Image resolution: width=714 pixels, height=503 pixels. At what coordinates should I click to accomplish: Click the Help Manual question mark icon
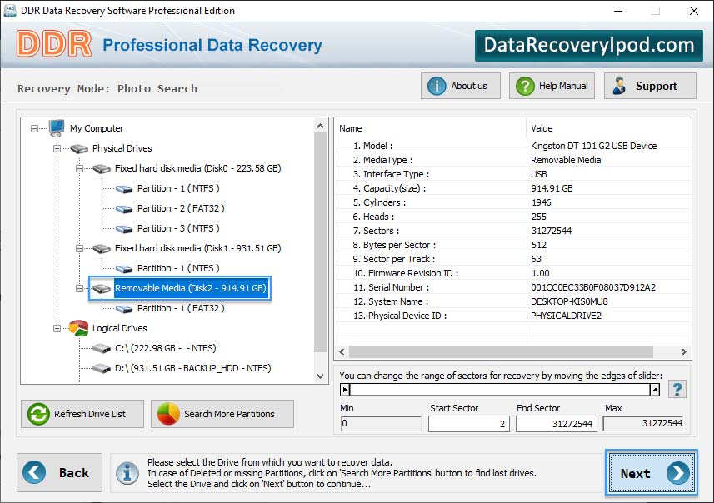[525, 86]
